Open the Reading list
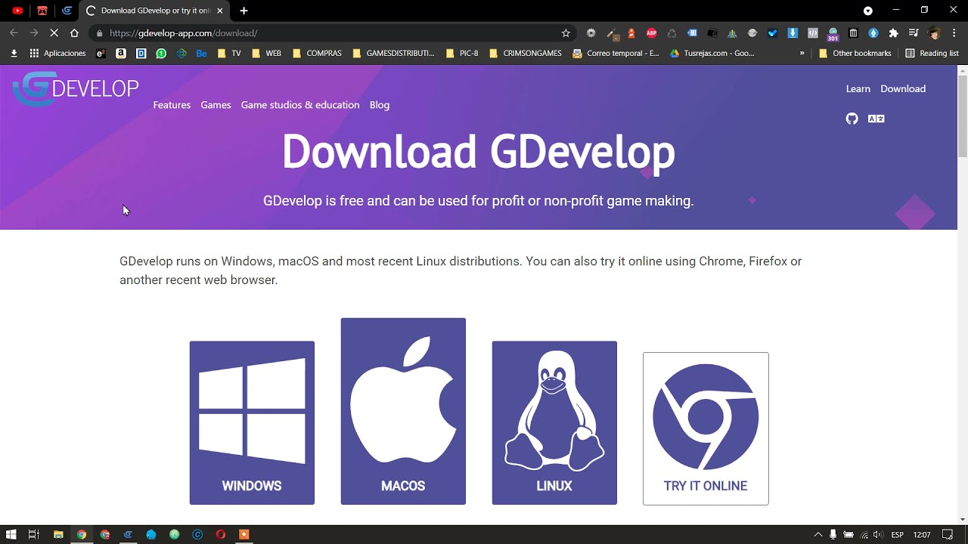 [932, 54]
